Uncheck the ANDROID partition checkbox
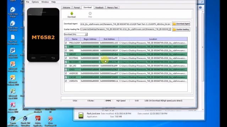The width and height of the screenshot is (227, 127). (66, 73)
